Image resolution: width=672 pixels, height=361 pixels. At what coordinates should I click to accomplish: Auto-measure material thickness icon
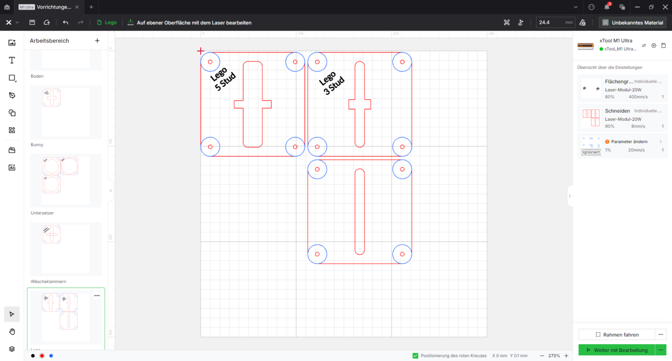click(583, 23)
